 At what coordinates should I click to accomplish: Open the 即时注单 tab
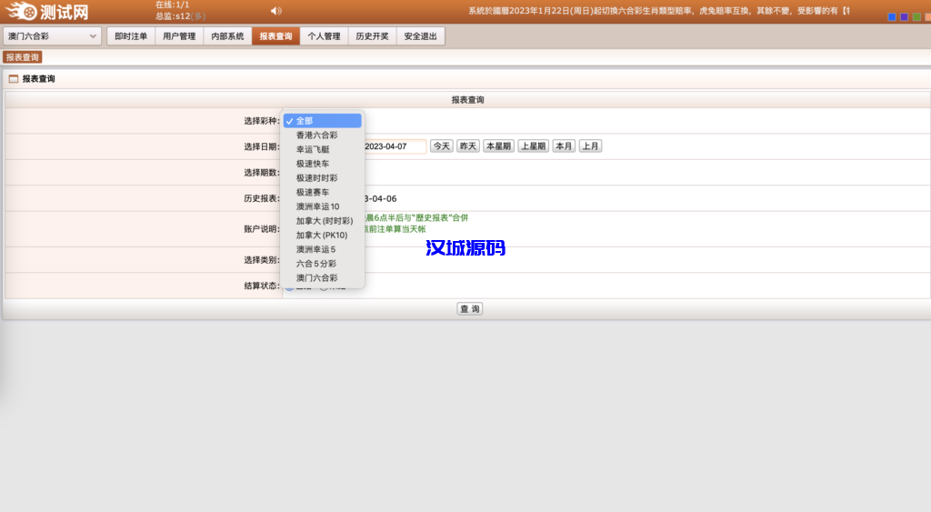(x=131, y=36)
